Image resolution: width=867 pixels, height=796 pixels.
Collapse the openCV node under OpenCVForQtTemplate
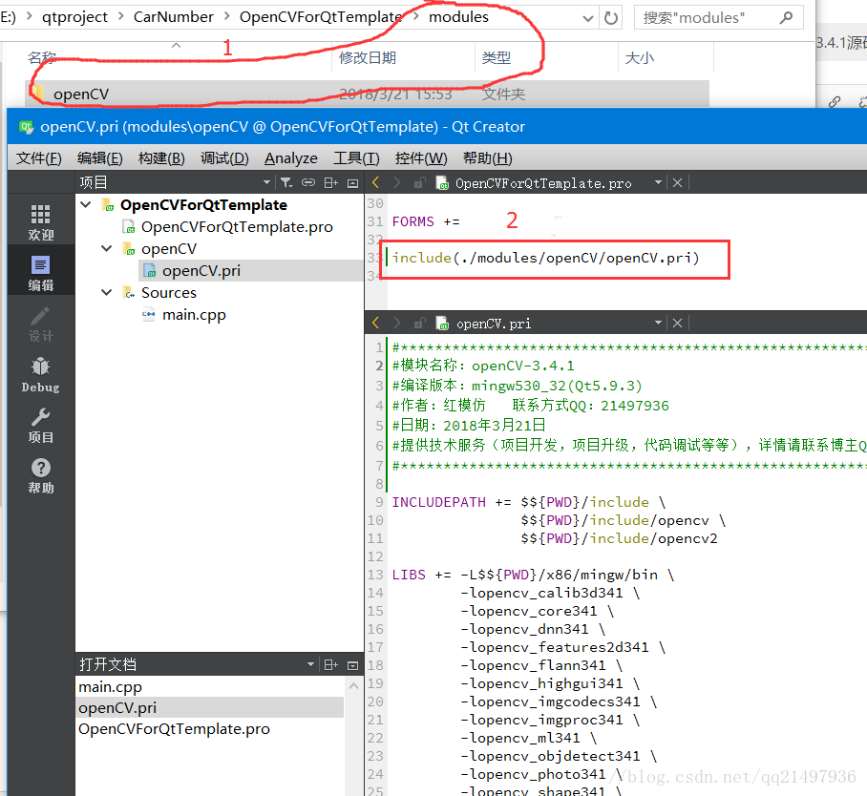coord(106,248)
